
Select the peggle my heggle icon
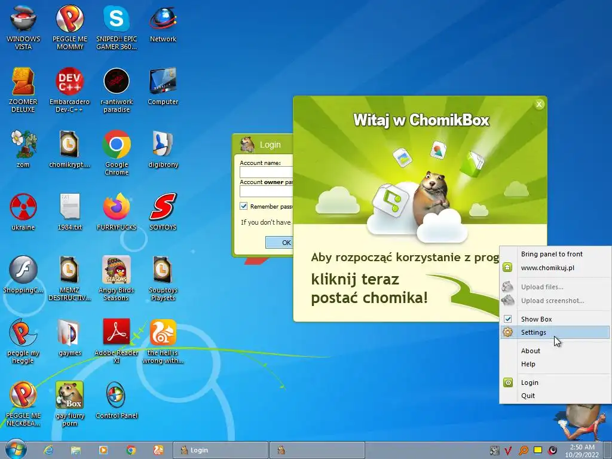(x=23, y=341)
